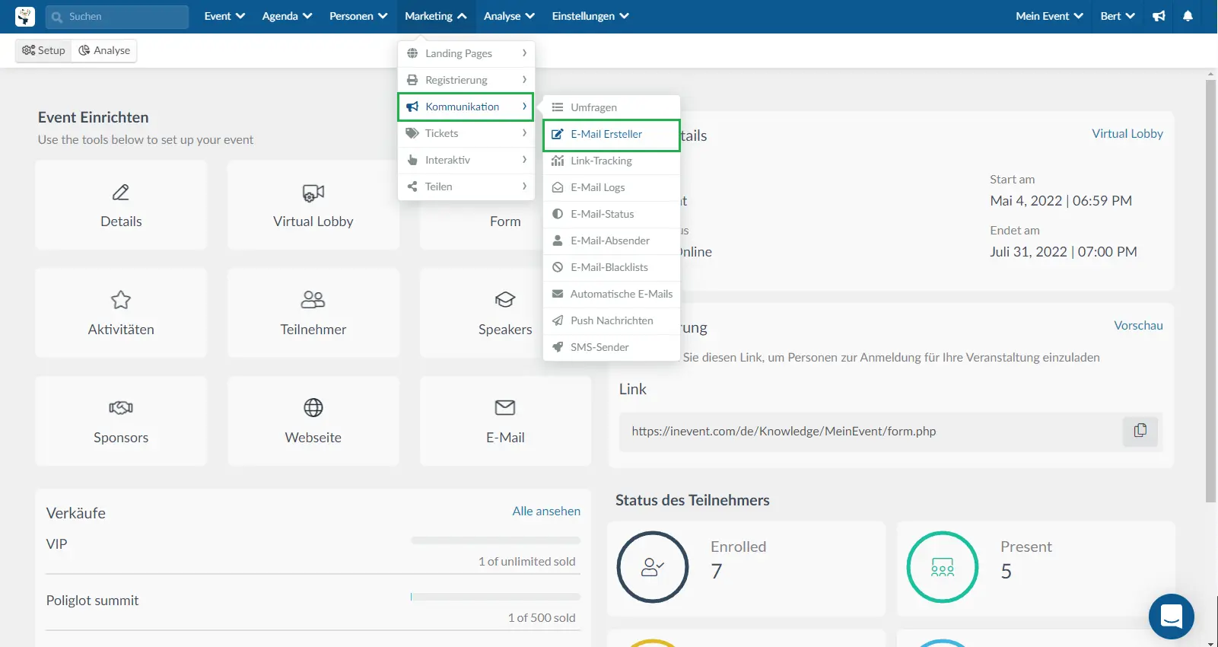Open the Teilnehmer people tile
This screenshot has width=1218, height=647.
(313, 313)
